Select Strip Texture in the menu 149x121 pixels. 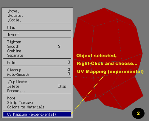point(37,102)
